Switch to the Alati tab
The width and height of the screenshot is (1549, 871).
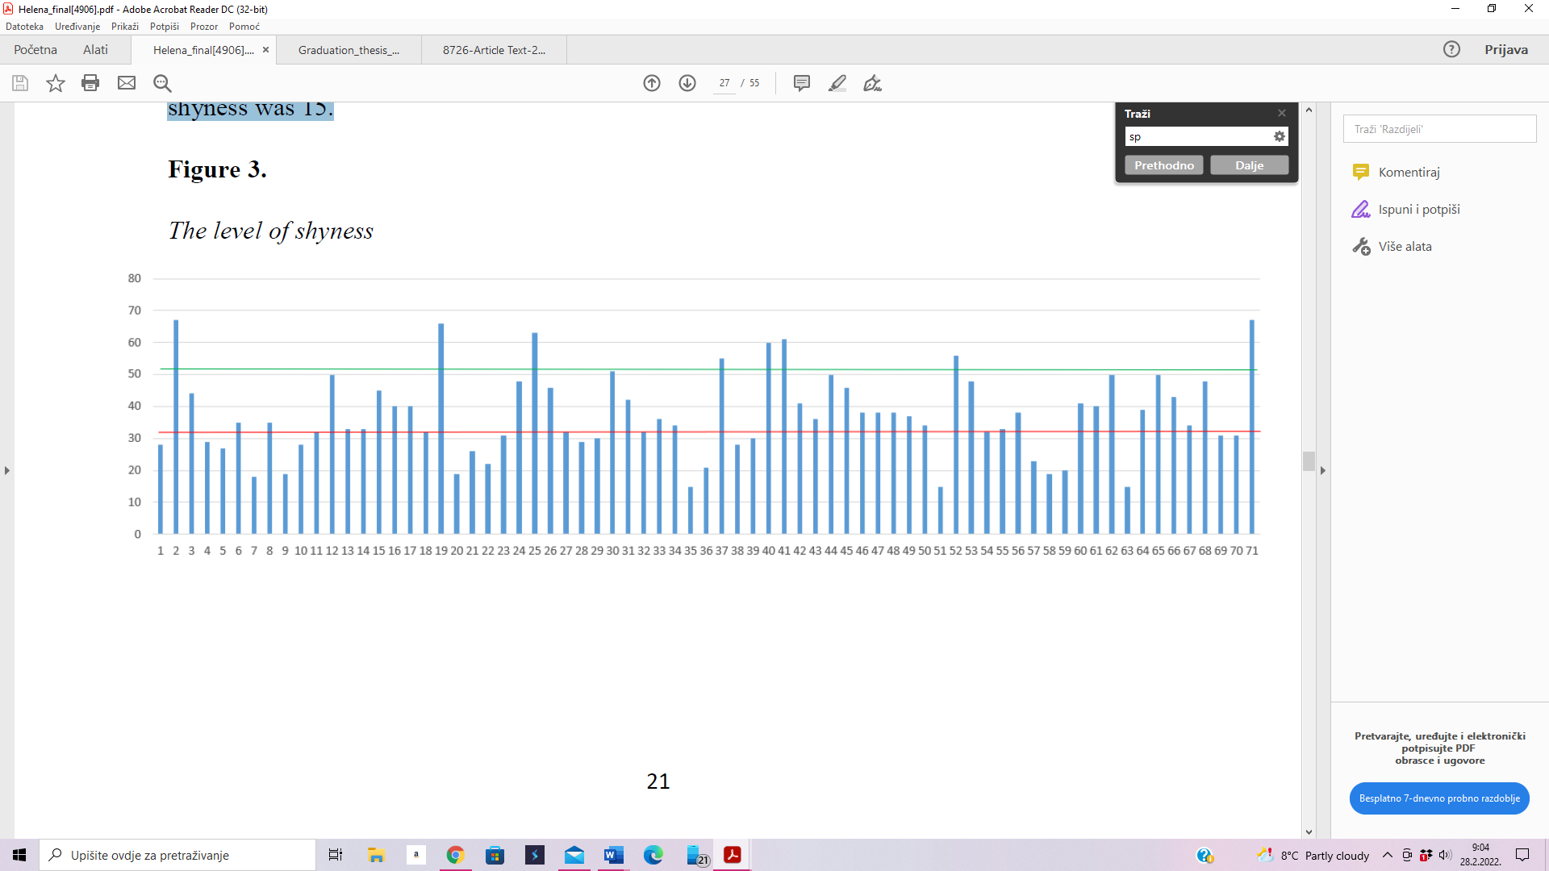(x=95, y=49)
